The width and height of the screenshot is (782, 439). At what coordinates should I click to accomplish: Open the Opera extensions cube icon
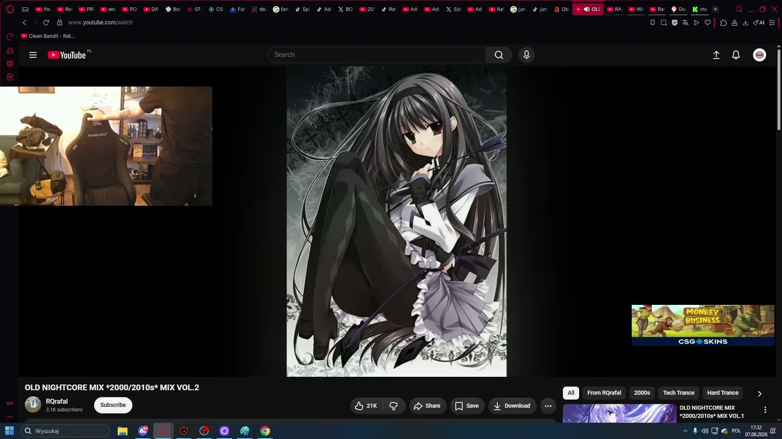pyautogui.click(x=723, y=23)
